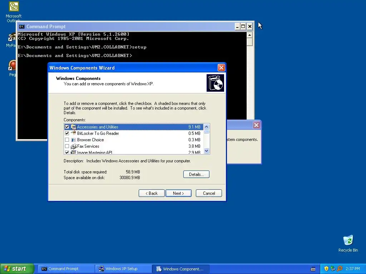Viewport: 366px width, 274px height.
Task: Click the keyboard icon in taskbar
Action: coord(313,269)
